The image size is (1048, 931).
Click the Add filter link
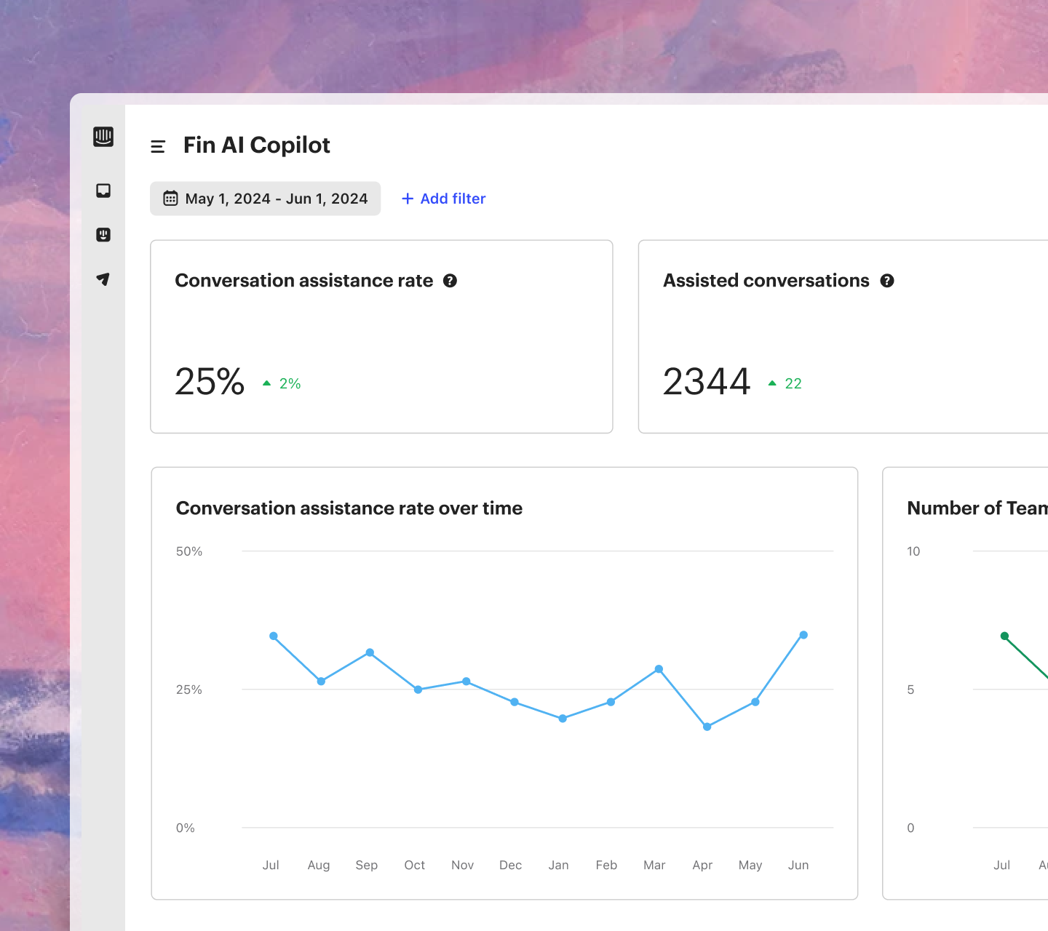coord(444,199)
